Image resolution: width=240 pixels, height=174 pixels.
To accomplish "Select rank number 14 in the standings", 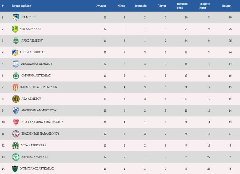I will coord(3,169).
